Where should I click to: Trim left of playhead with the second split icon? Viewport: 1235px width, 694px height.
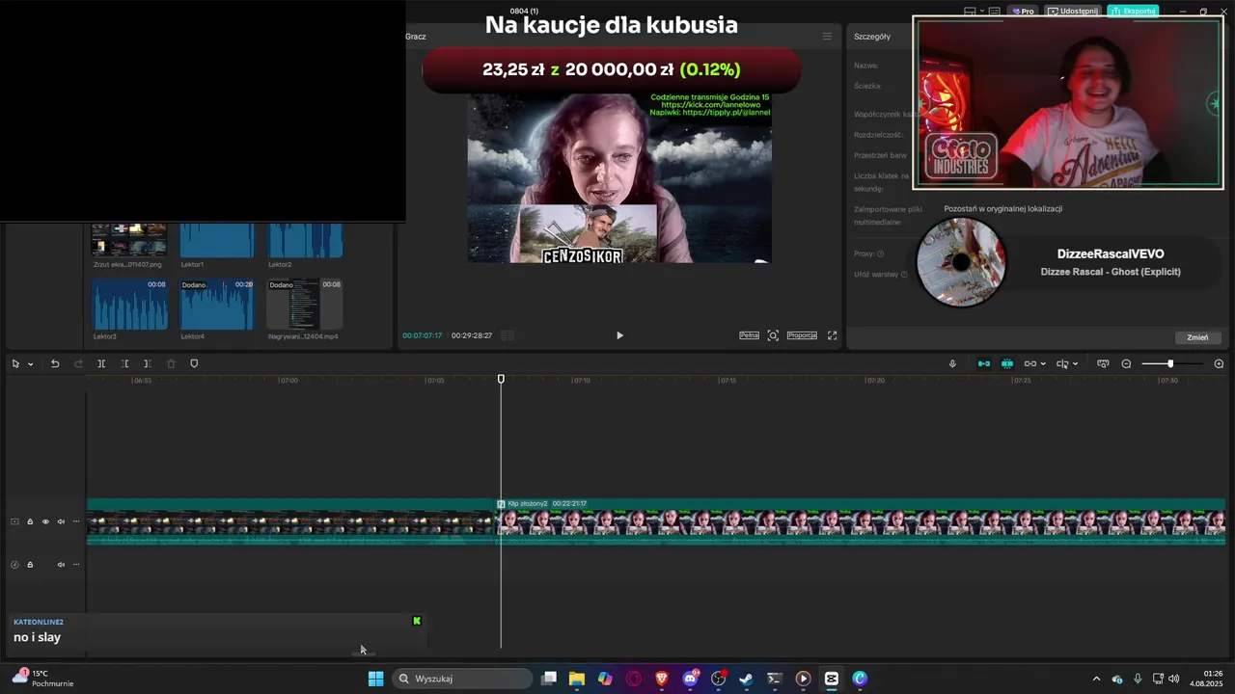tap(124, 363)
